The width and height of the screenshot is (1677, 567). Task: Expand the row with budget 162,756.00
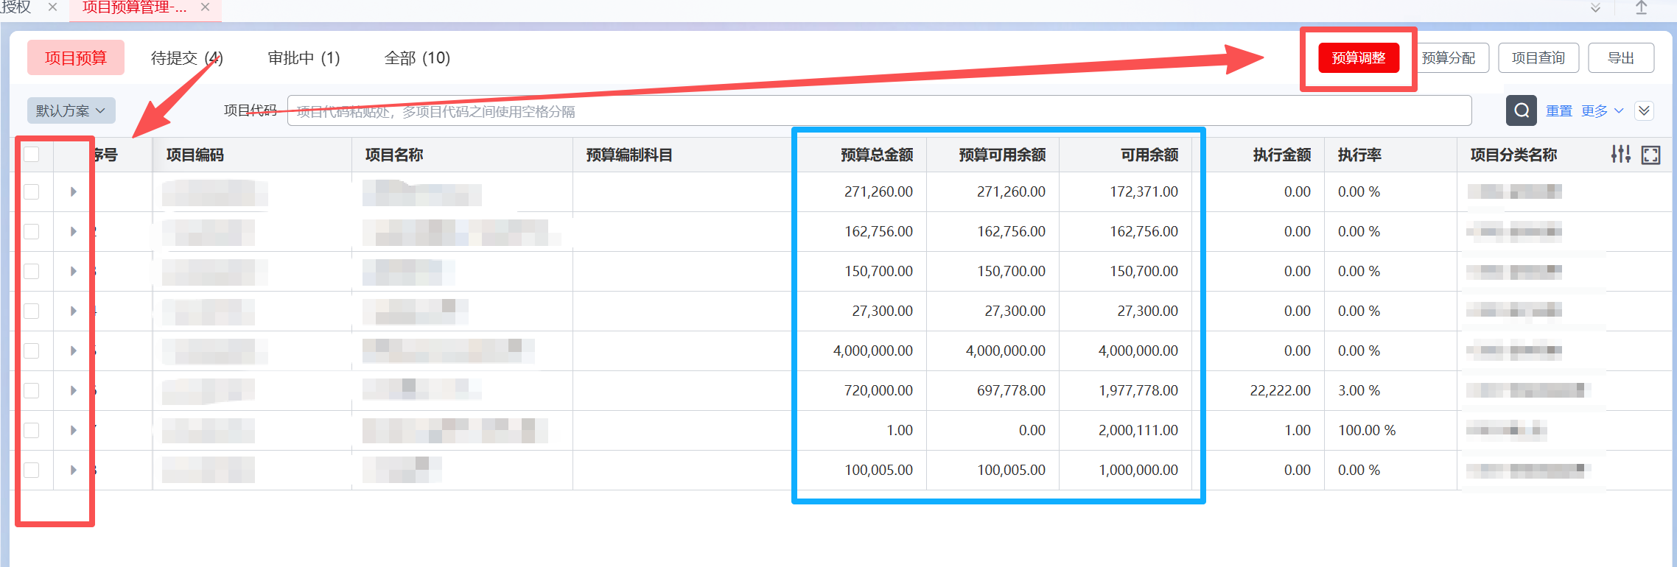73,232
